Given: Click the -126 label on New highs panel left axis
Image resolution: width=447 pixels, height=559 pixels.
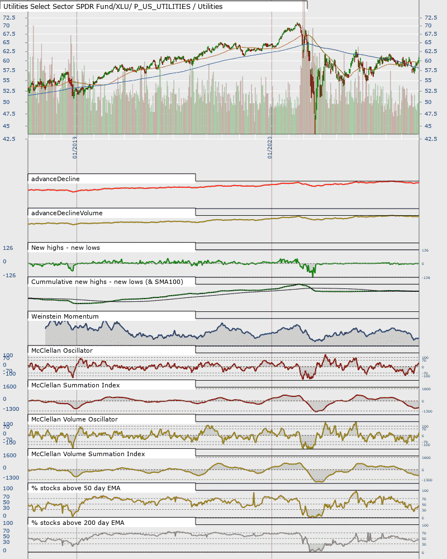Looking at the screenshot, I should click(x=9, y=276).
